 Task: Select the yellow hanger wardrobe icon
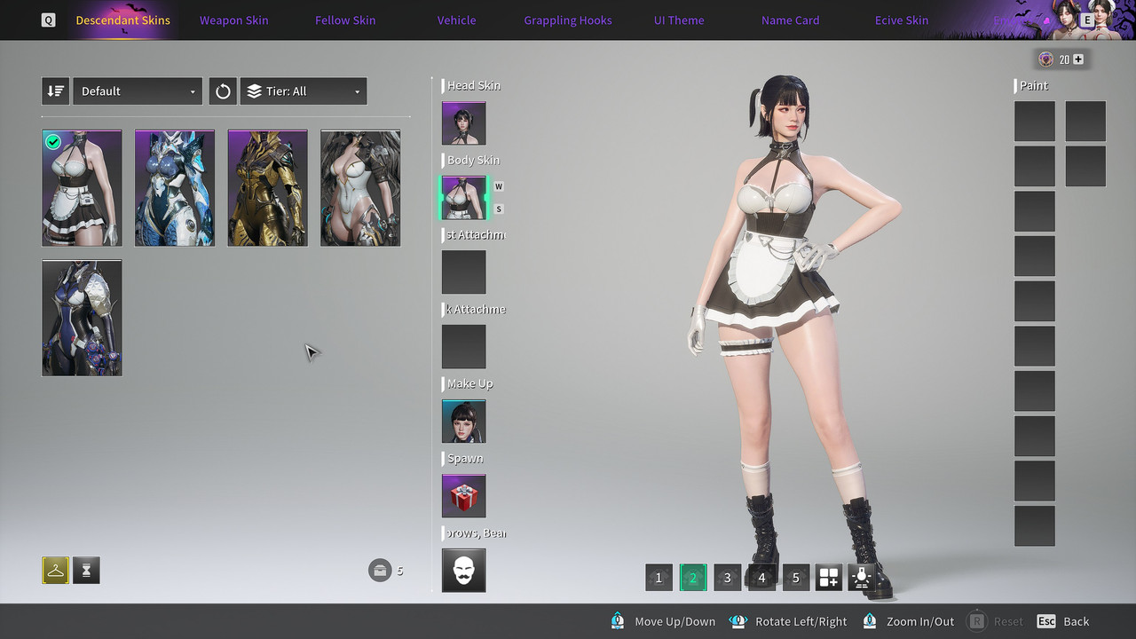(x=55, y=571)
